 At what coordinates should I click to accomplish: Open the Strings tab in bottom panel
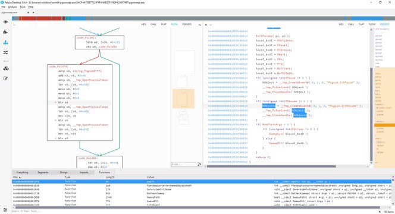(64, 172)
